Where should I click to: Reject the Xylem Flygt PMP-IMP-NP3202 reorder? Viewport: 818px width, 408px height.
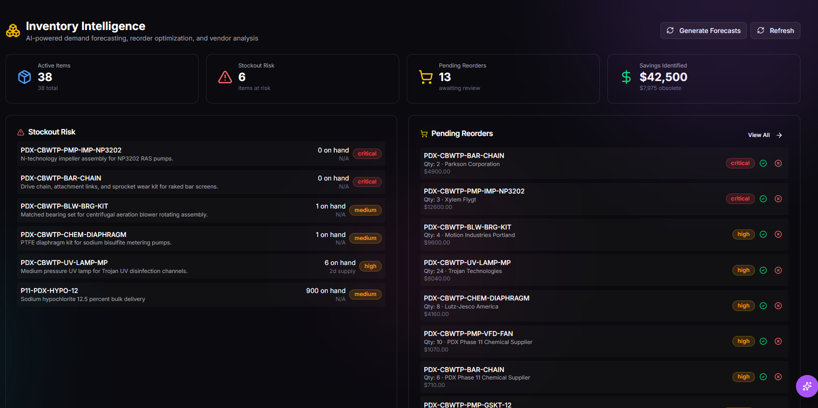pos(778,199)
